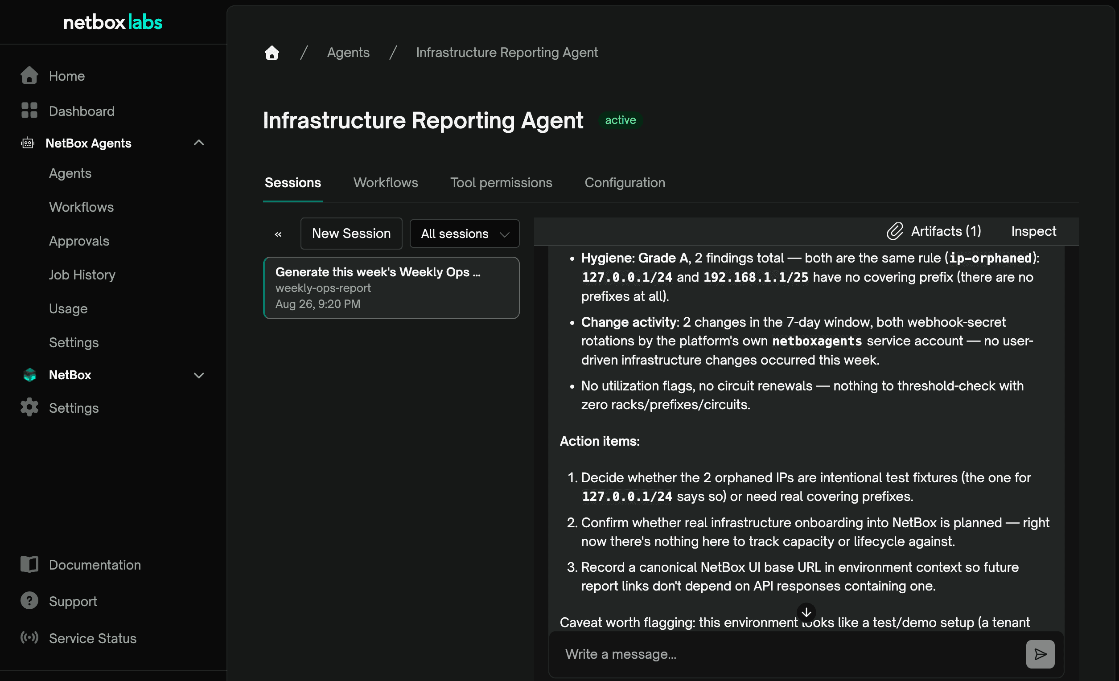Open the All sessions filter dropdown
Screen dimensions: 1119x681
(x=464, y=234)
